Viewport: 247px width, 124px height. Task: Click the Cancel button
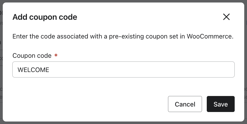click(185, 104)
